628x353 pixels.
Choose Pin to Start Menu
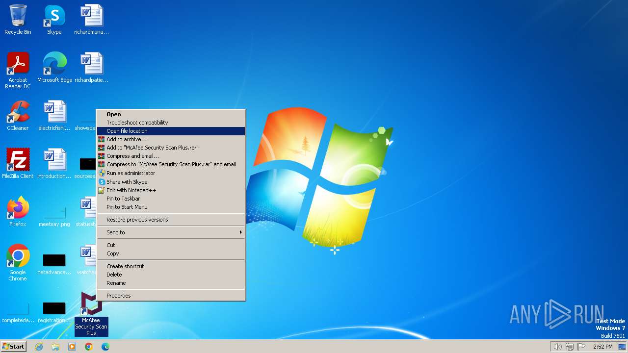(x=171, y=207)
